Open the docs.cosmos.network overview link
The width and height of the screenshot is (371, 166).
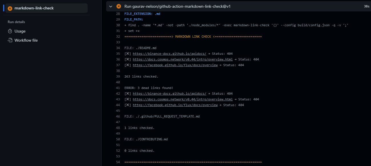click(x=183, y=59)
